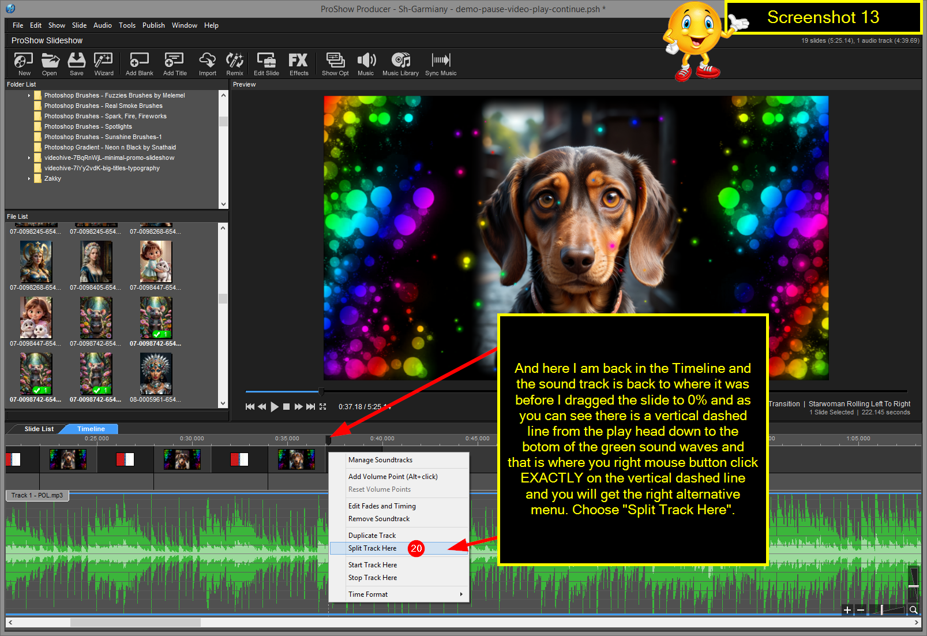The width and height of the screenshot is (927, 636).
Task: Open the Help menu
Action: [211, 25]
